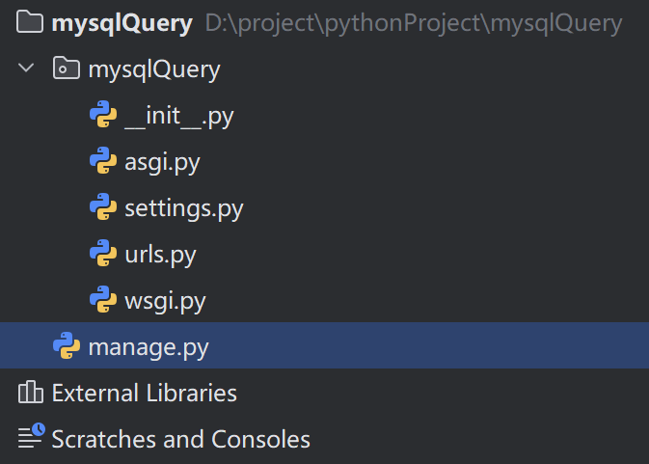The height and width of the screenshot is (464, 649).
Task: Select the mysqlQuery project root label
Action: (122, 23)
